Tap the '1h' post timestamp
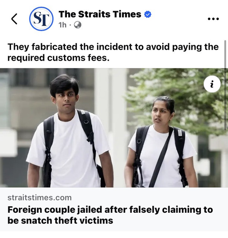This screenshot has height=238, width=228. tap(62, 25)
